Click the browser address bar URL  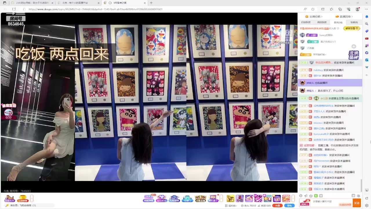(x=95, y=9)
